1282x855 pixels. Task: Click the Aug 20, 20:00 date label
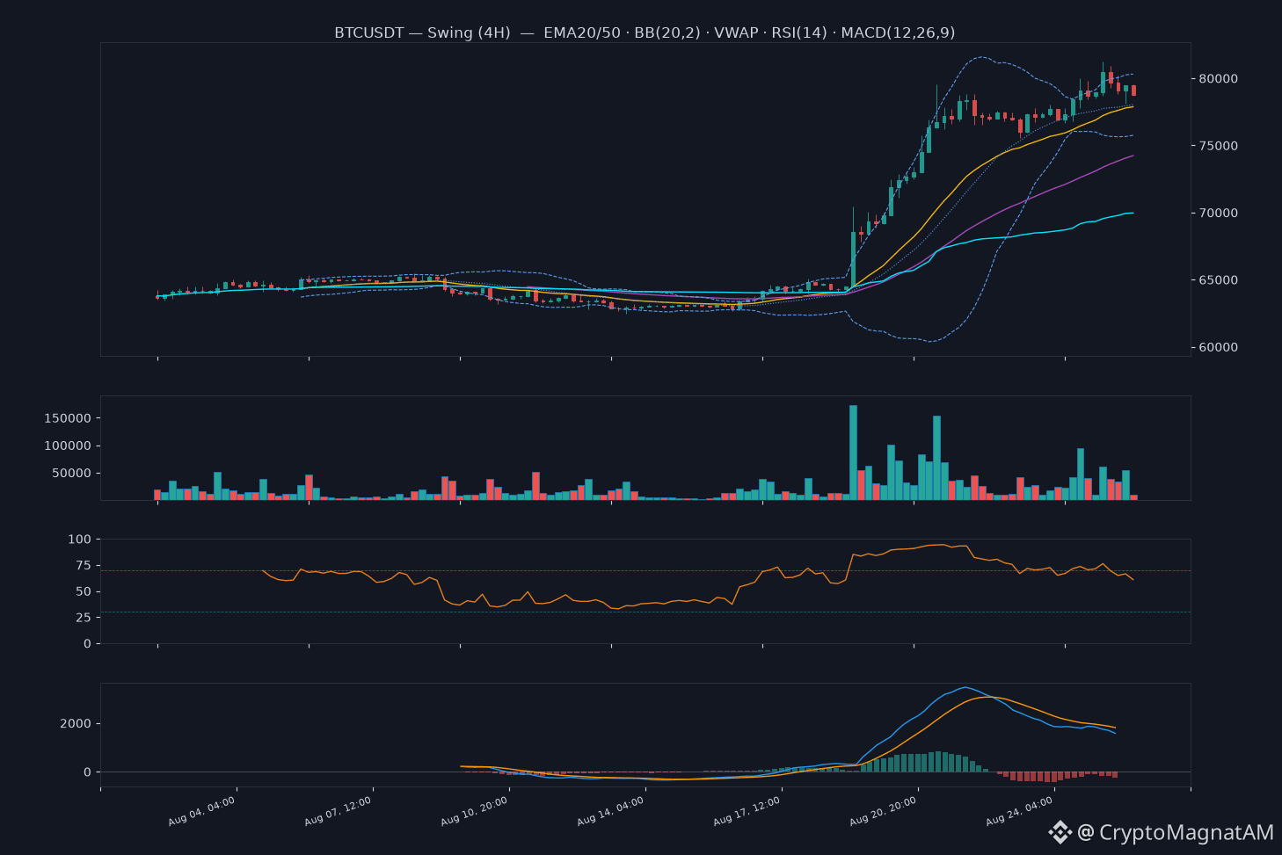(884, 811)
